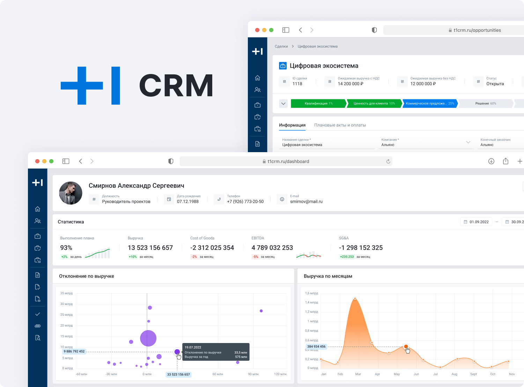Expand chevron left of Квалификация stage
The width and height of the screenshot is (524, 387).
pyautogui.click(x=283, y=104)
